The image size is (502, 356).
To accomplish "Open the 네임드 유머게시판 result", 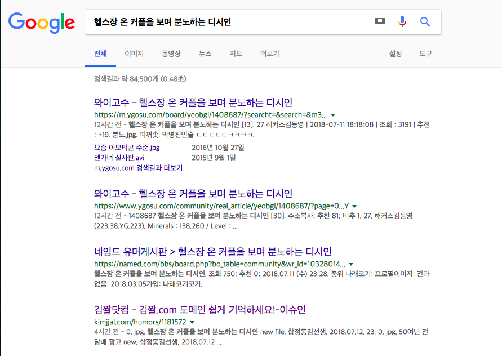I will 212,252.
